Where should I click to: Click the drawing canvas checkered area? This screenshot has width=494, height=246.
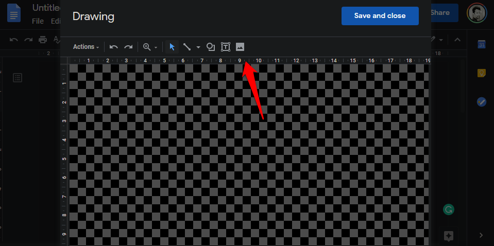coord(249,155)
